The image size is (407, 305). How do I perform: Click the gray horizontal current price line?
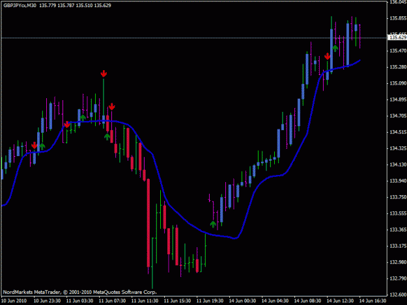(x=194, y=38)
